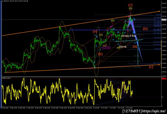The width and height of the screenshot is (167, 114).
Task: Click the purple boxed price label on chart
Action: point(106,48)
